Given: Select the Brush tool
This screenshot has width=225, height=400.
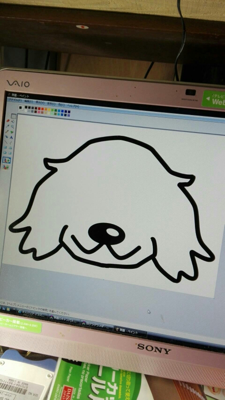Looking at the screenshot, I should [x=12, y=132].
